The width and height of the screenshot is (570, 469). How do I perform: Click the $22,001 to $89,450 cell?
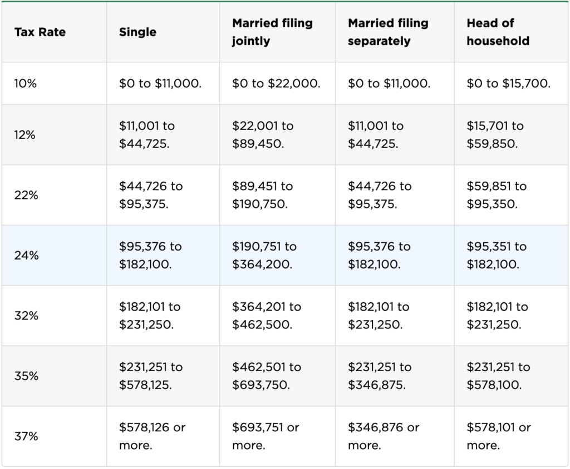click(263, 134)
